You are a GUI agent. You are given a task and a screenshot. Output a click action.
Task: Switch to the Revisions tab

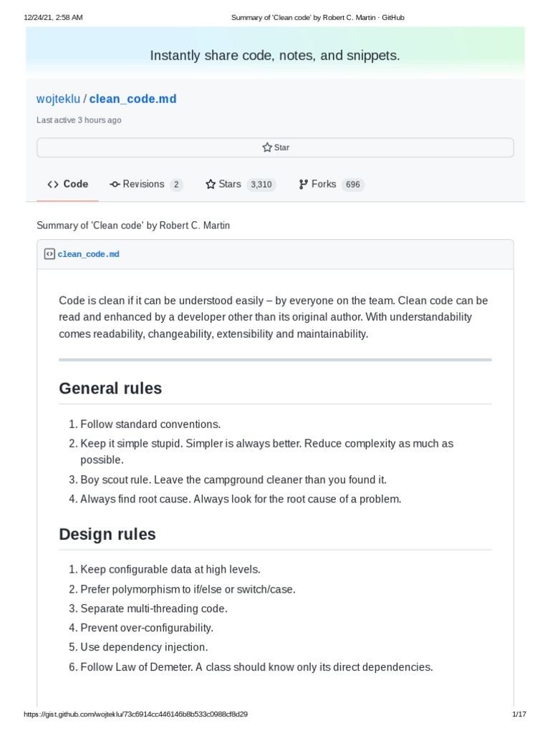click(x=146, y=185)
